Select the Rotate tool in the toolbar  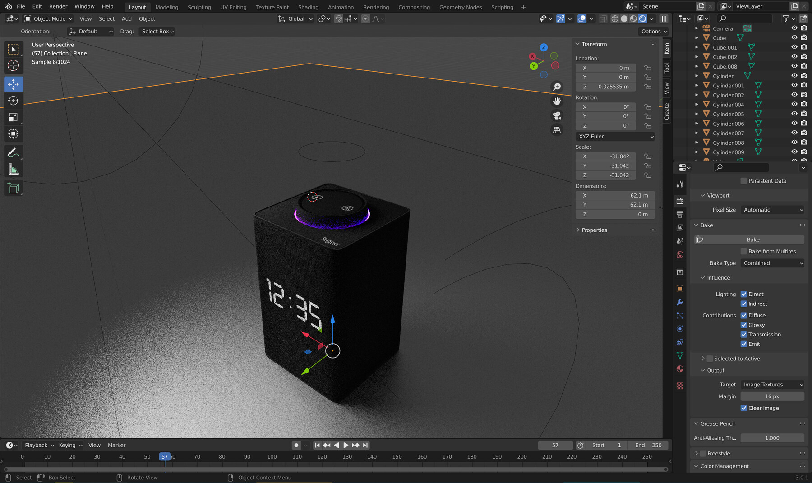[14, 101]
